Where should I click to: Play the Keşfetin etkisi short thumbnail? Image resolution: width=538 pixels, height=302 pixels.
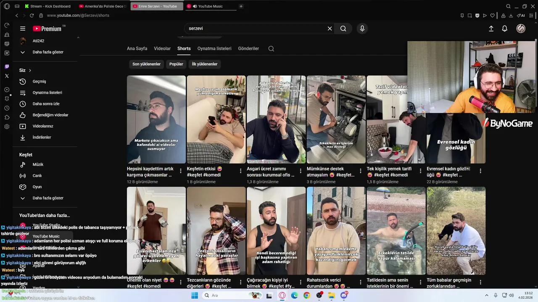tap(216, 120)
